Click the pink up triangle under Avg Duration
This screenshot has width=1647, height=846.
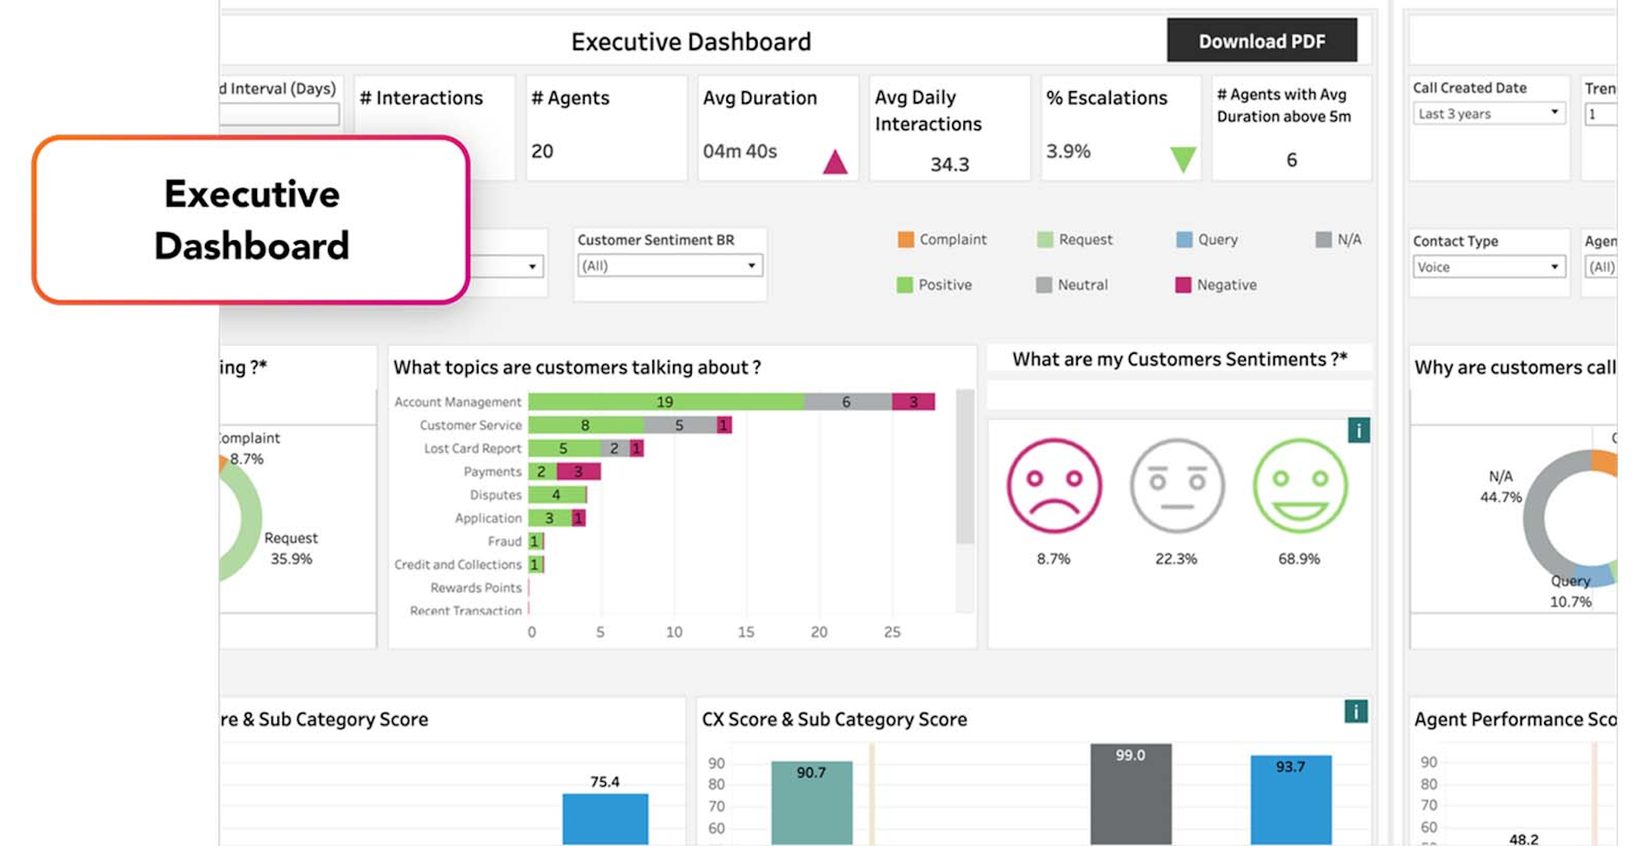(835, 162)
